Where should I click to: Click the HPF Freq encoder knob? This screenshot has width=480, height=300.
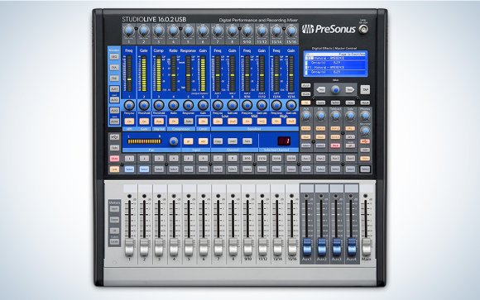tap(129, 105)
